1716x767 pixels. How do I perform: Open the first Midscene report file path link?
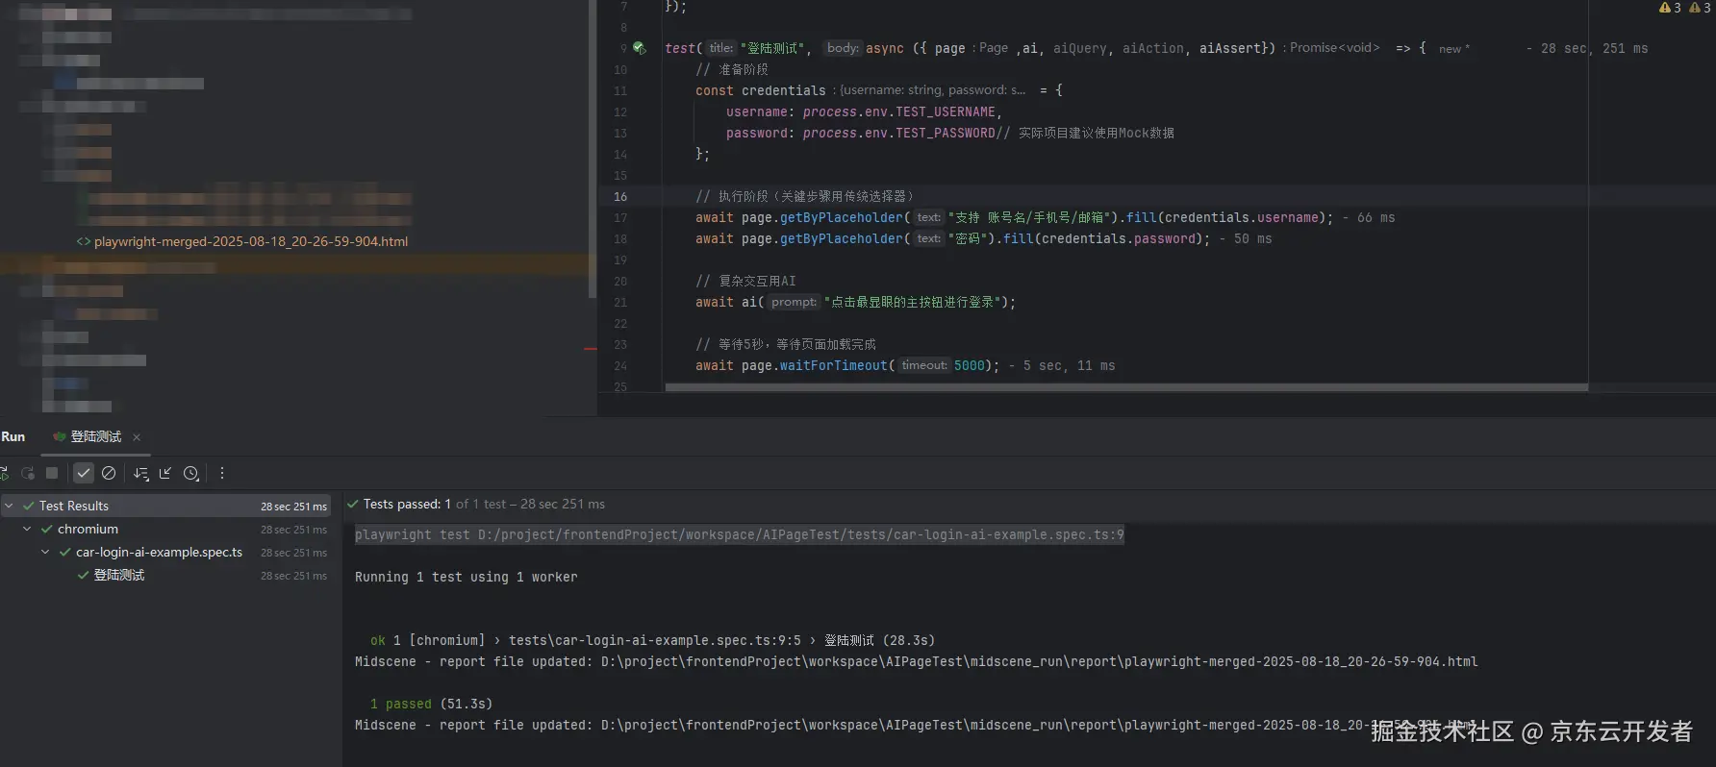(1039, 661)
